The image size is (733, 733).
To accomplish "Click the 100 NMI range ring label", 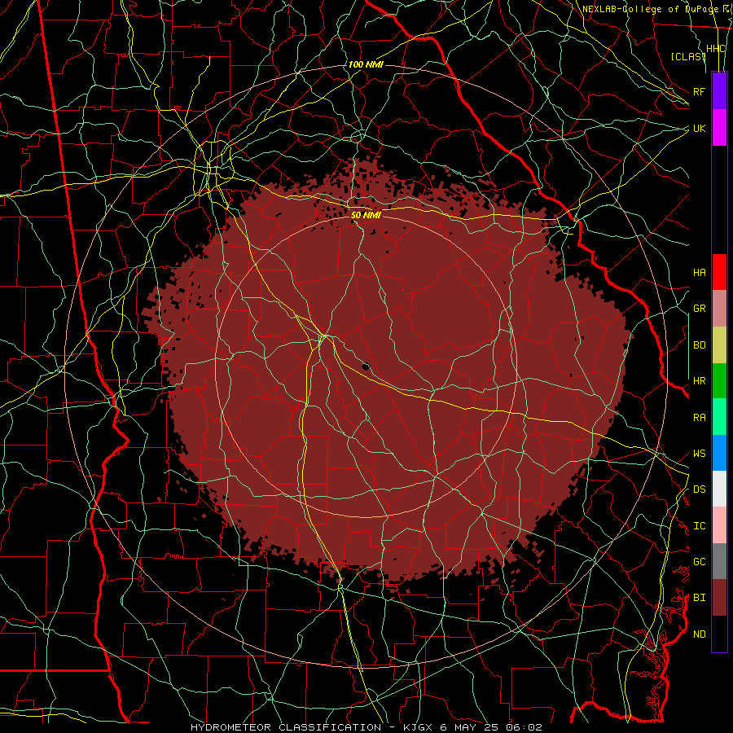I will point(366,64).
